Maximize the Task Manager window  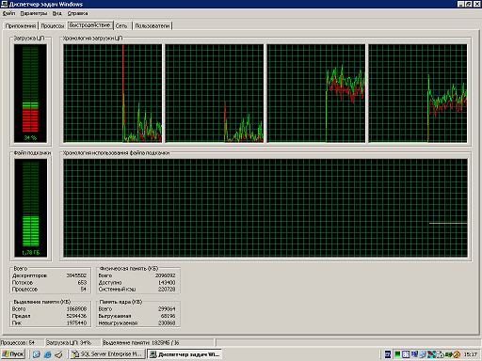[x=468, y=4]
